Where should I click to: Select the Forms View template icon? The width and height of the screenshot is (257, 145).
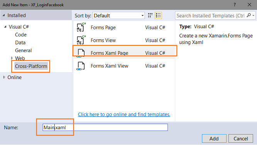81,40
